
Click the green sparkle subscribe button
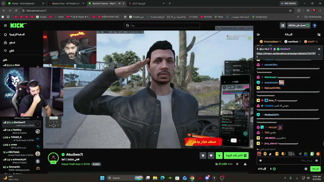pyautogui.click(x=219, y=156)
